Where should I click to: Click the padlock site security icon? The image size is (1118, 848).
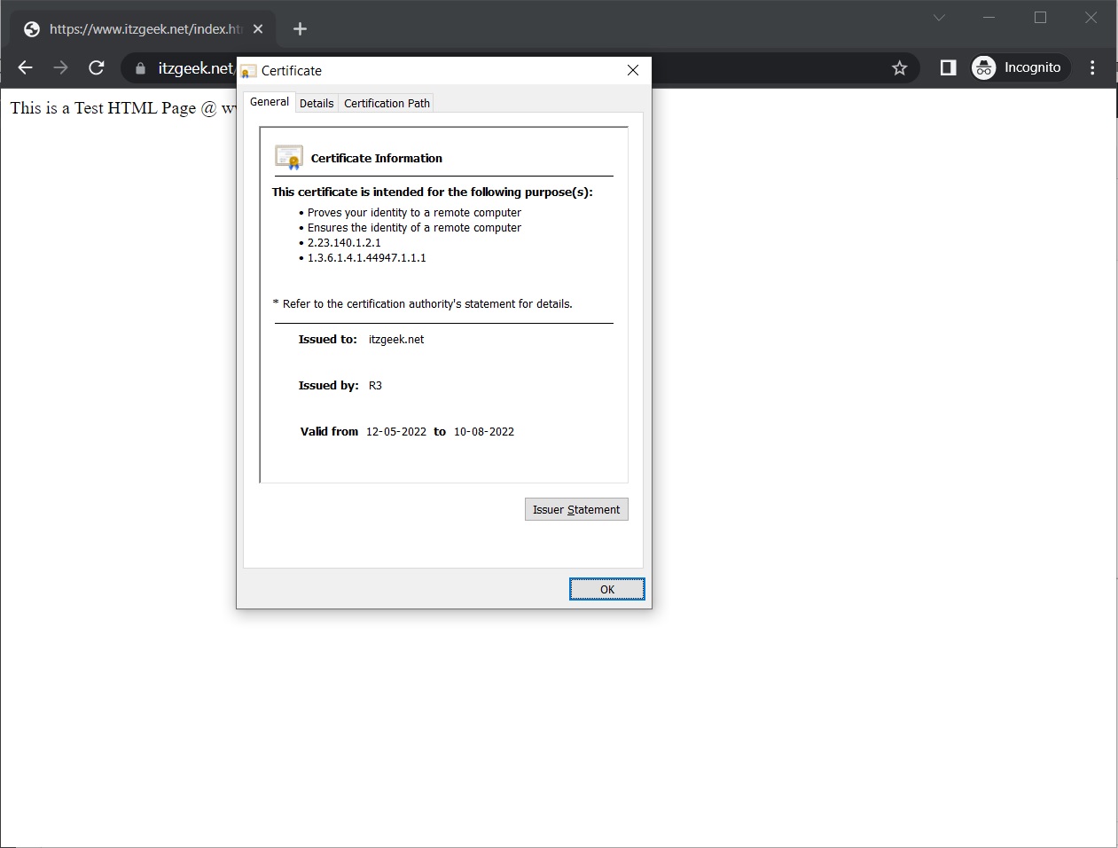coord(140,68)
